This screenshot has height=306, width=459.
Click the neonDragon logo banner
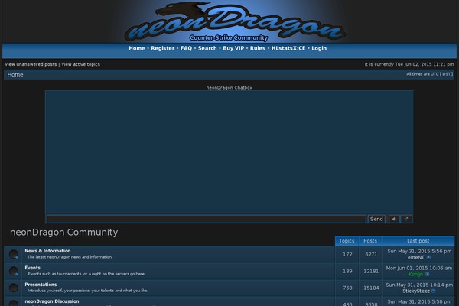(x=234, y=22)
